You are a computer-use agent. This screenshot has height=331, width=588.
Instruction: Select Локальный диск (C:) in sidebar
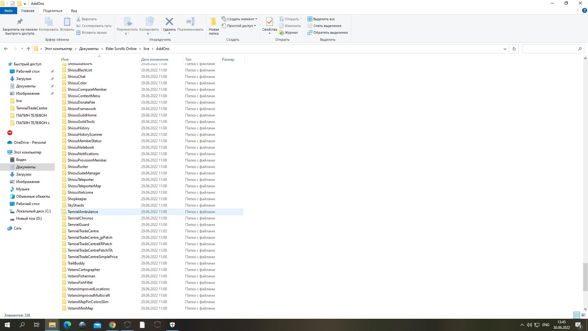click(33, 211)
